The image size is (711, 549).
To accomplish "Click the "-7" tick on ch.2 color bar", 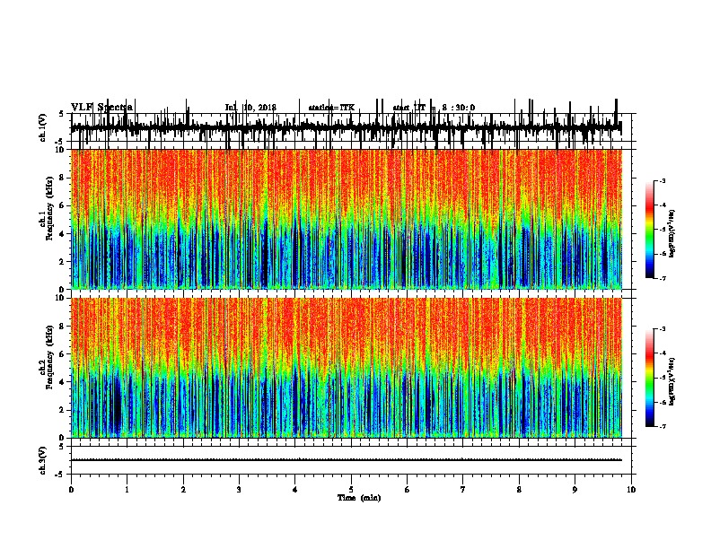I will [663, 427].
